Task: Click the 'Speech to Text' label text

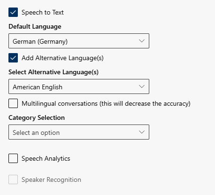Action: (x=43, y=12)
